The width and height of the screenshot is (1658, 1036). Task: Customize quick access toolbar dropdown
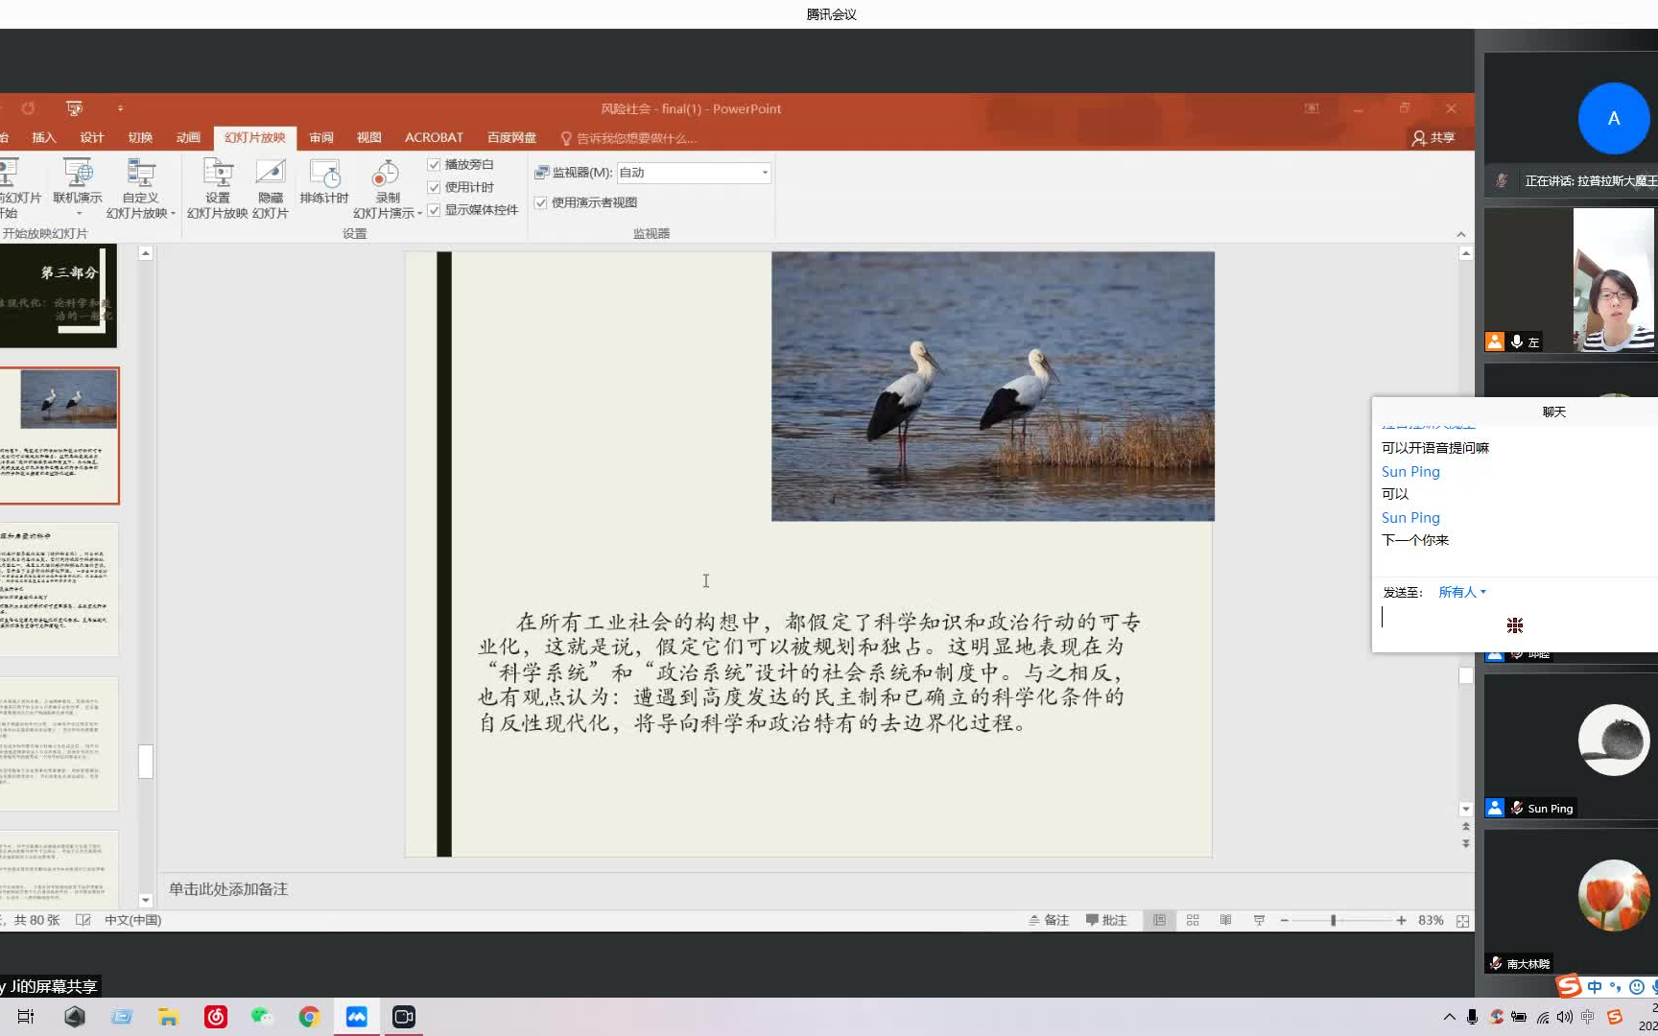point(120,108)
